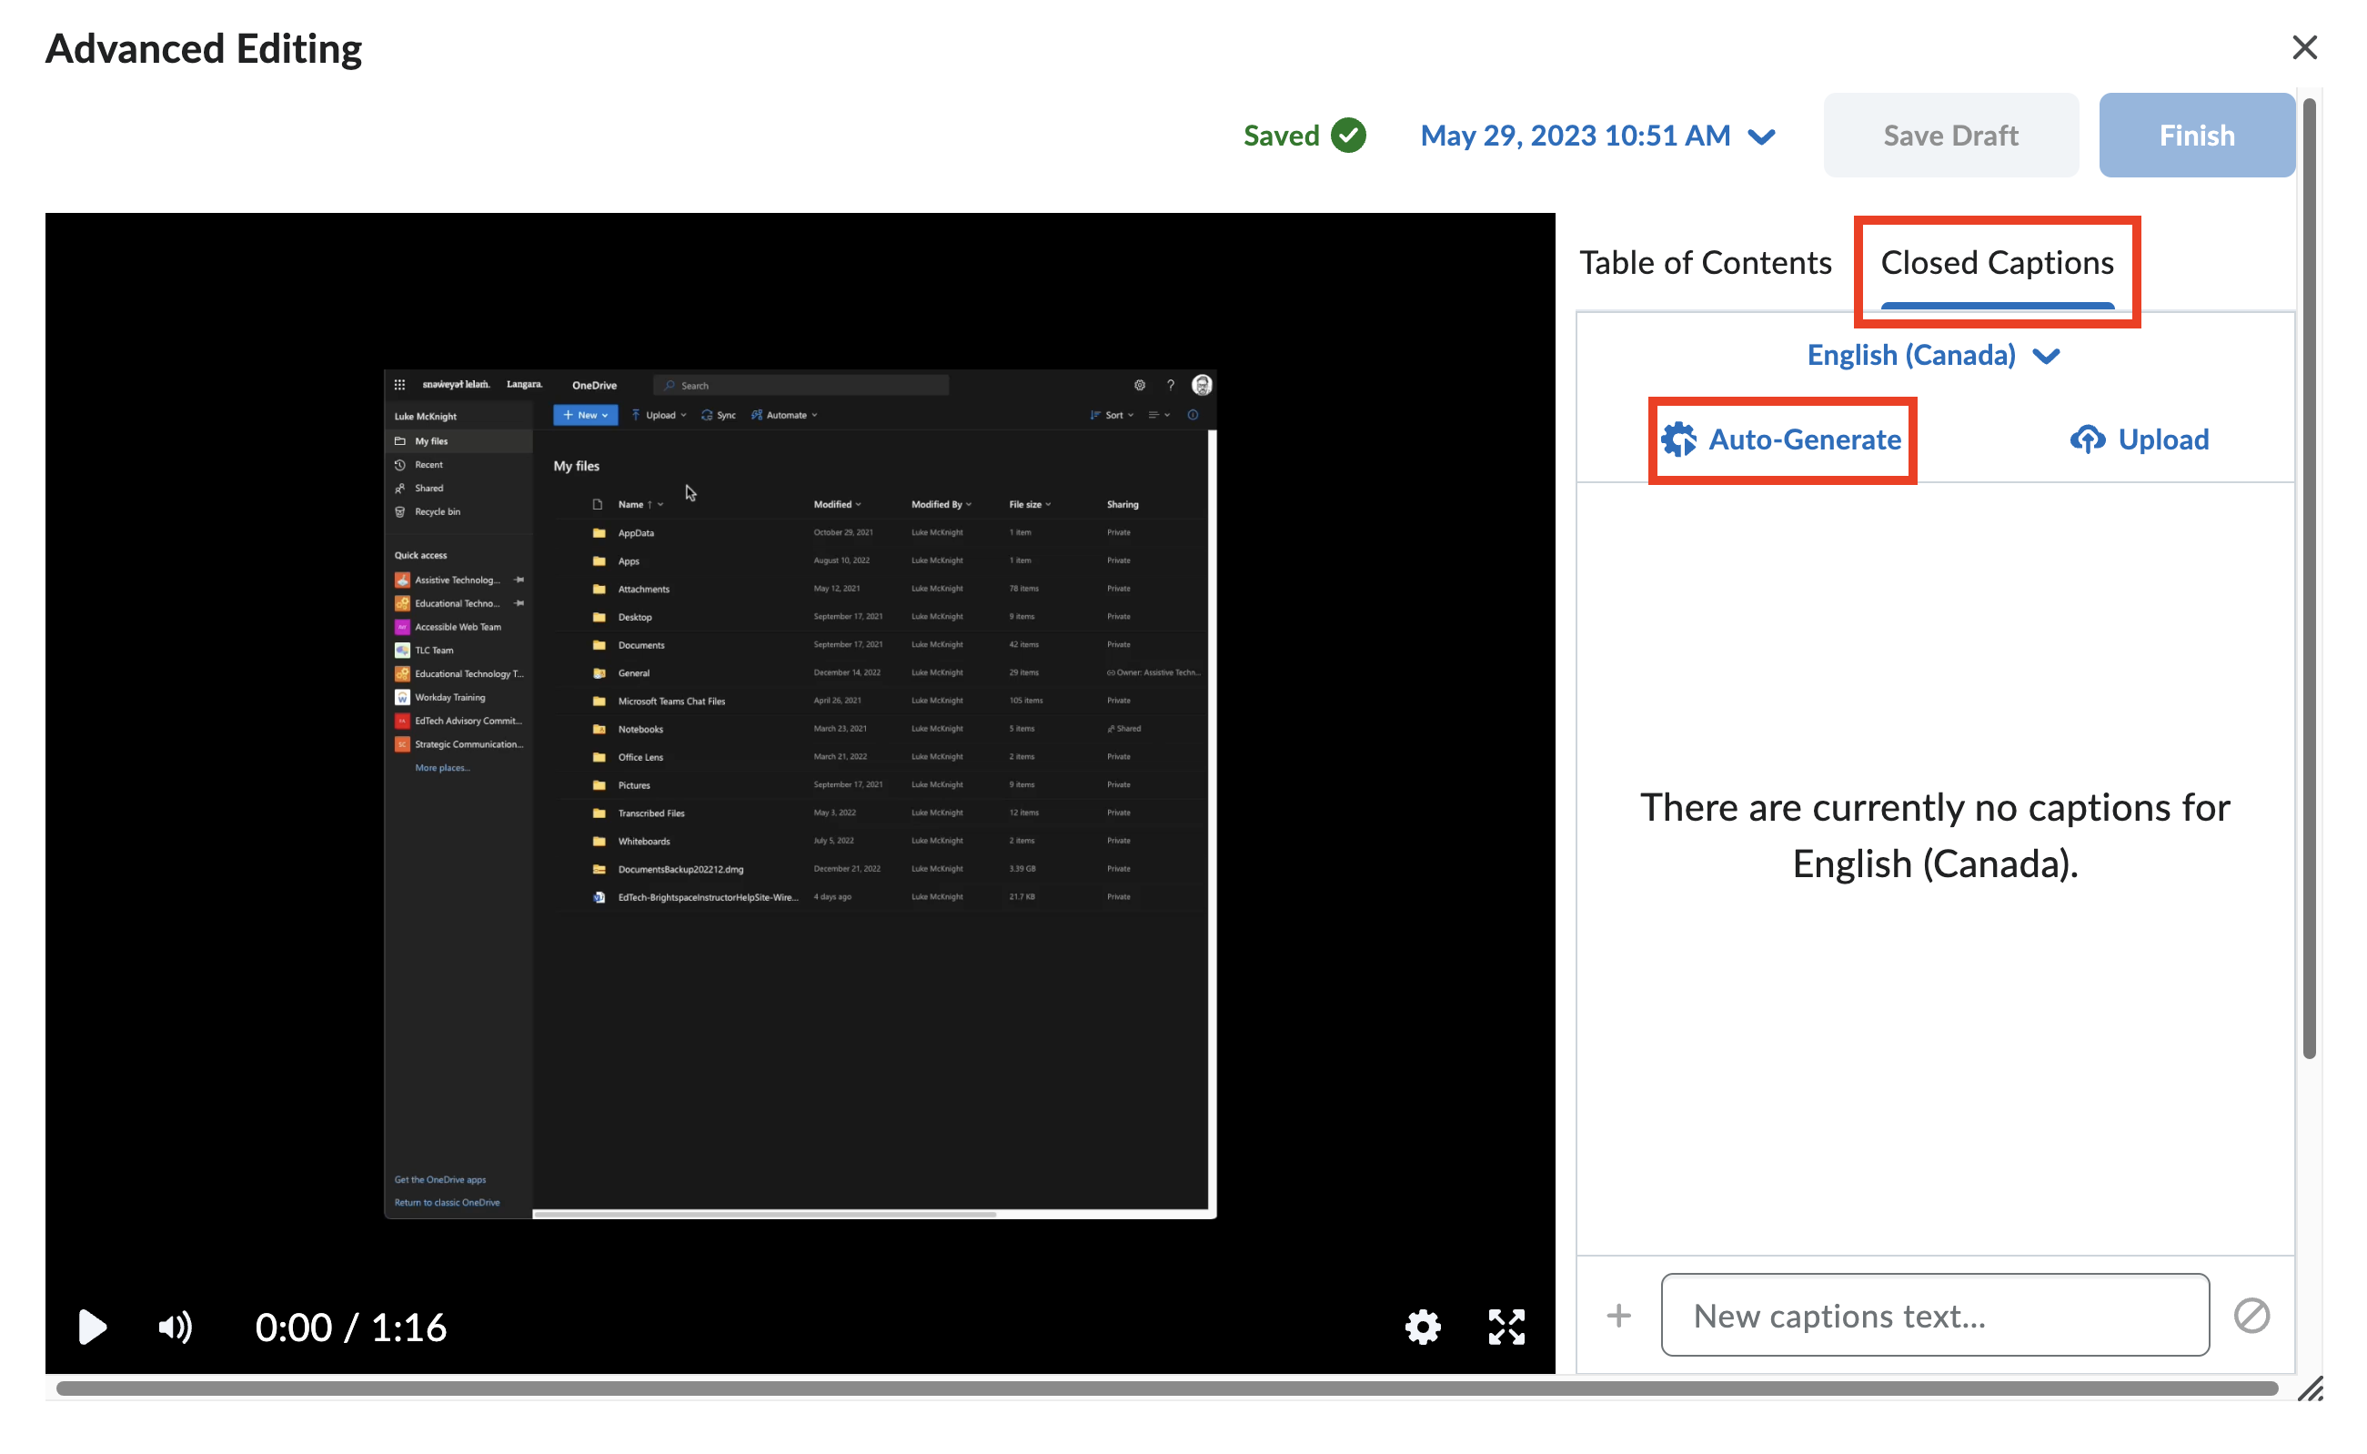The width and height of the screenshot is (2367, 1454).
Task: Enter fullscreen video mode
Action: pyautogui.click(x=1506, y=1326)
